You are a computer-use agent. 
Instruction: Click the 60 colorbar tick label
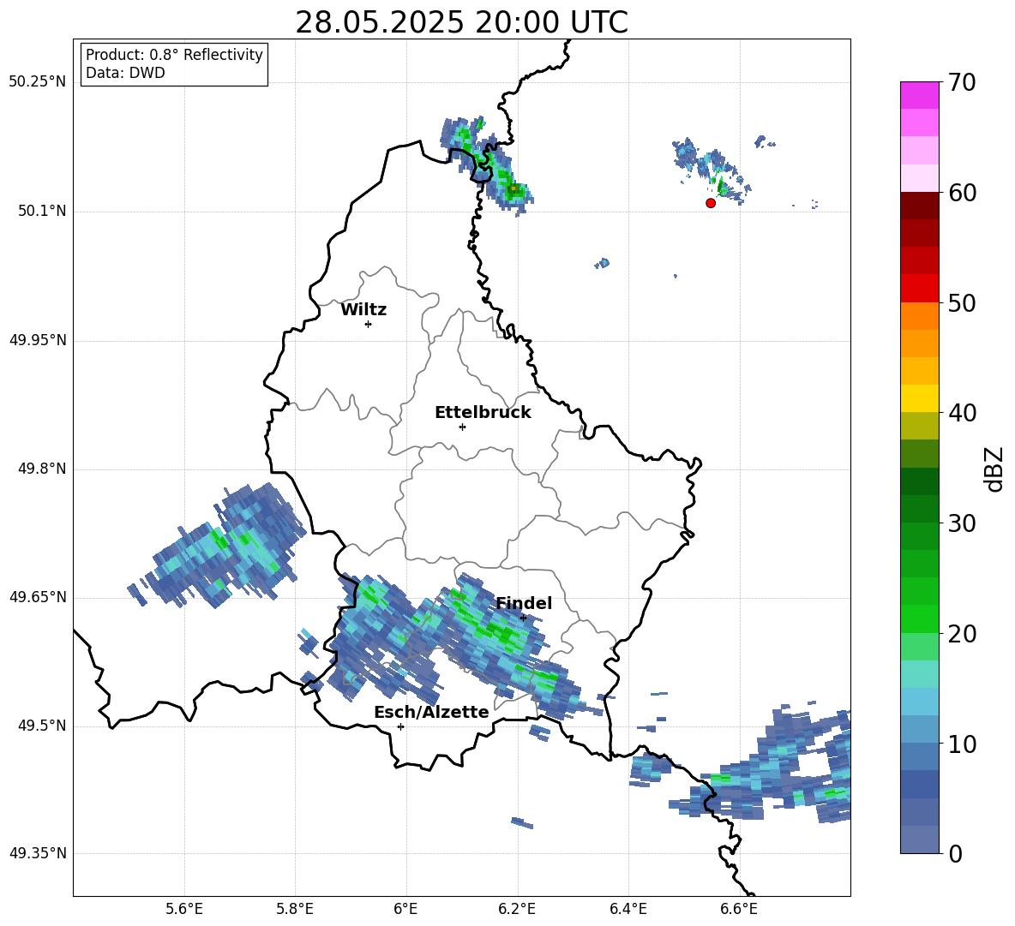point(962,193)
